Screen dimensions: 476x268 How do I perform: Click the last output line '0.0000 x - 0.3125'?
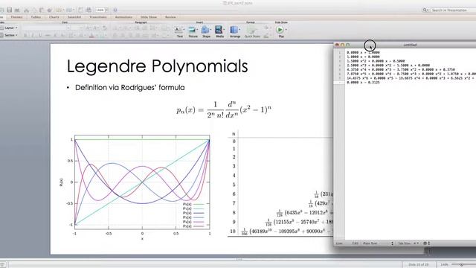[x=363, y=83]
